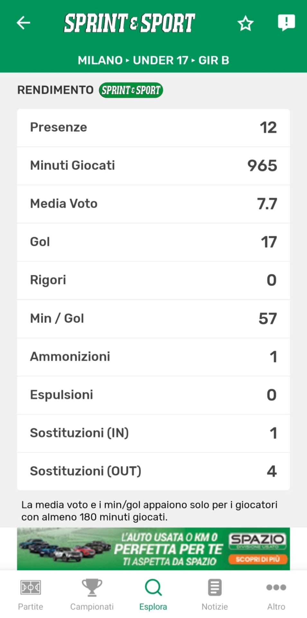
Task: Add to favorites with star icon
Action: [x=246, y=23]
